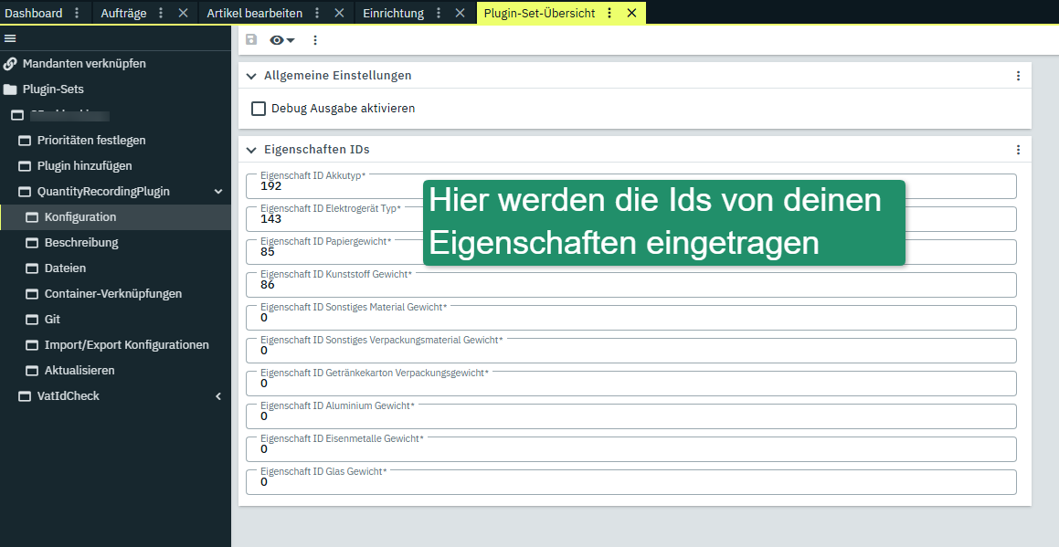1059x547 pixels.
Task: Open Allgemeine Einstellungen section options menu
Action: (1018, 76)
